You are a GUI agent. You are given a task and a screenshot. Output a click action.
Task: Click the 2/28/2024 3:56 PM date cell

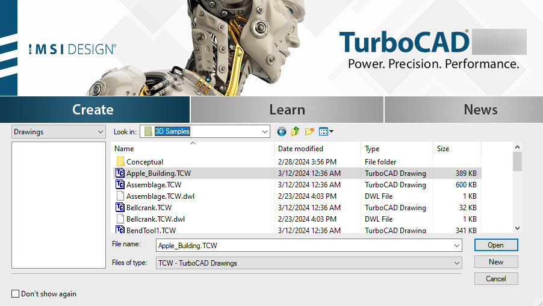(307, 162)
